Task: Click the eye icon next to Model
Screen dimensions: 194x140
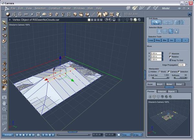Action: pyautogui.click(x=179, y=8)
